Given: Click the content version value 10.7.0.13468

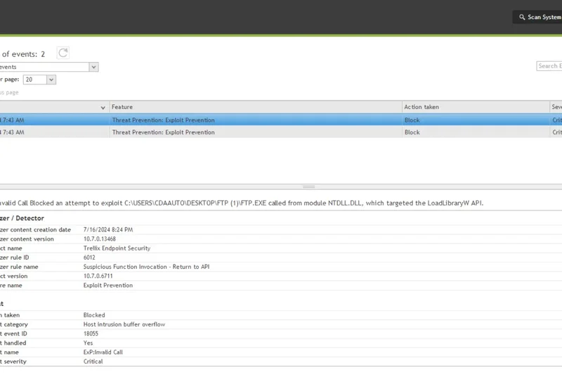Looking at the screenshot, I should pos(100,239).
